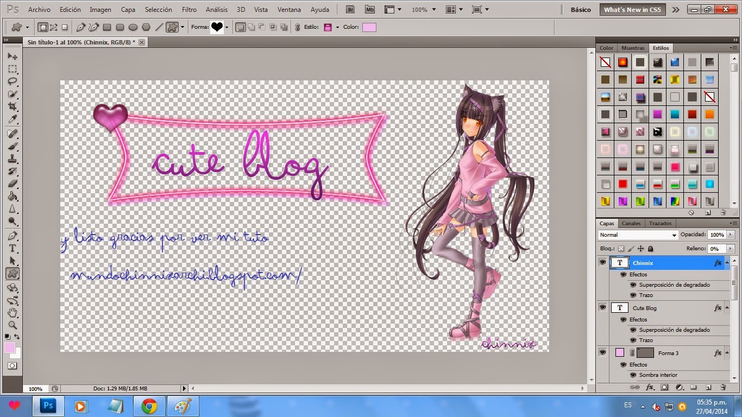Click the delete layer trash icon

(723, 387)
